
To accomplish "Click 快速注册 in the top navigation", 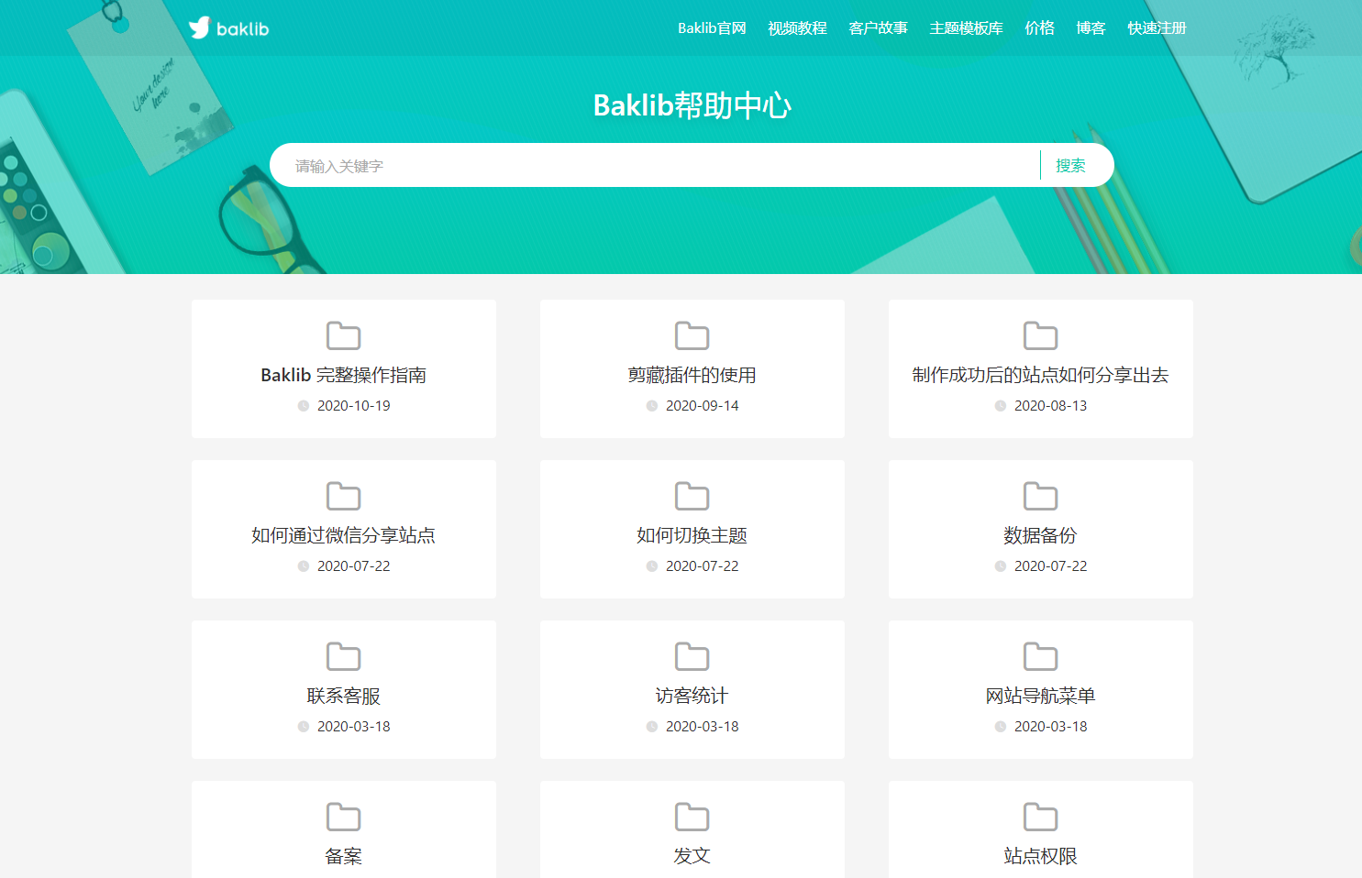I will 1157,28.
